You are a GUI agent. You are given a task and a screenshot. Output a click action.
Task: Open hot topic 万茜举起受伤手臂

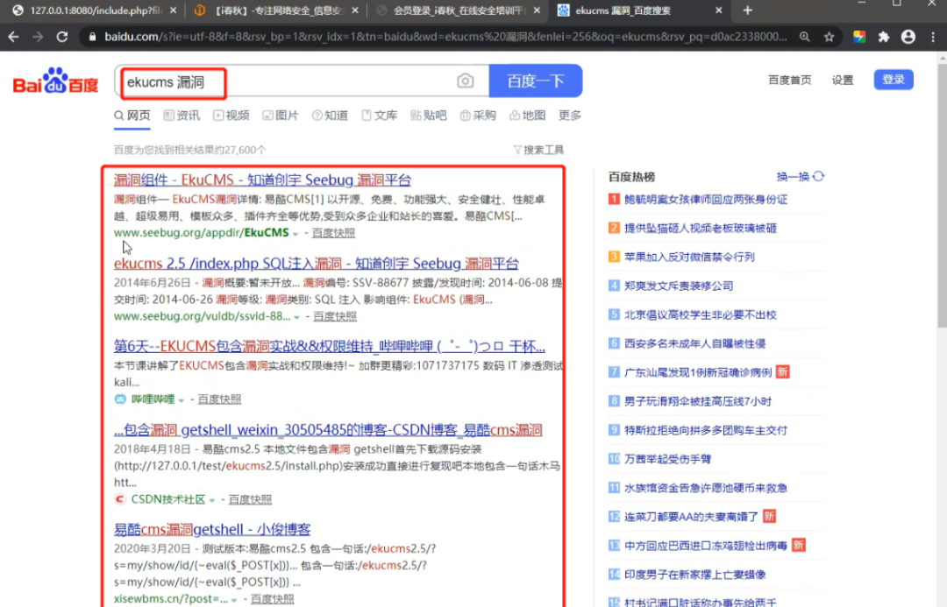click(667, 459)
